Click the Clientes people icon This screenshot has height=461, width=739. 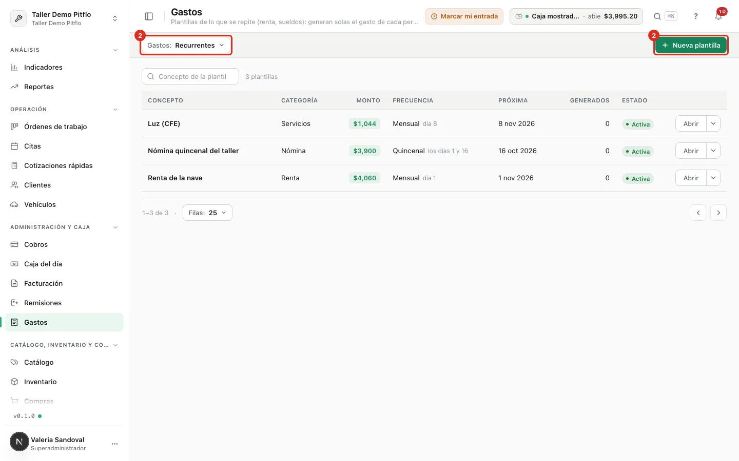pos(14,185)
